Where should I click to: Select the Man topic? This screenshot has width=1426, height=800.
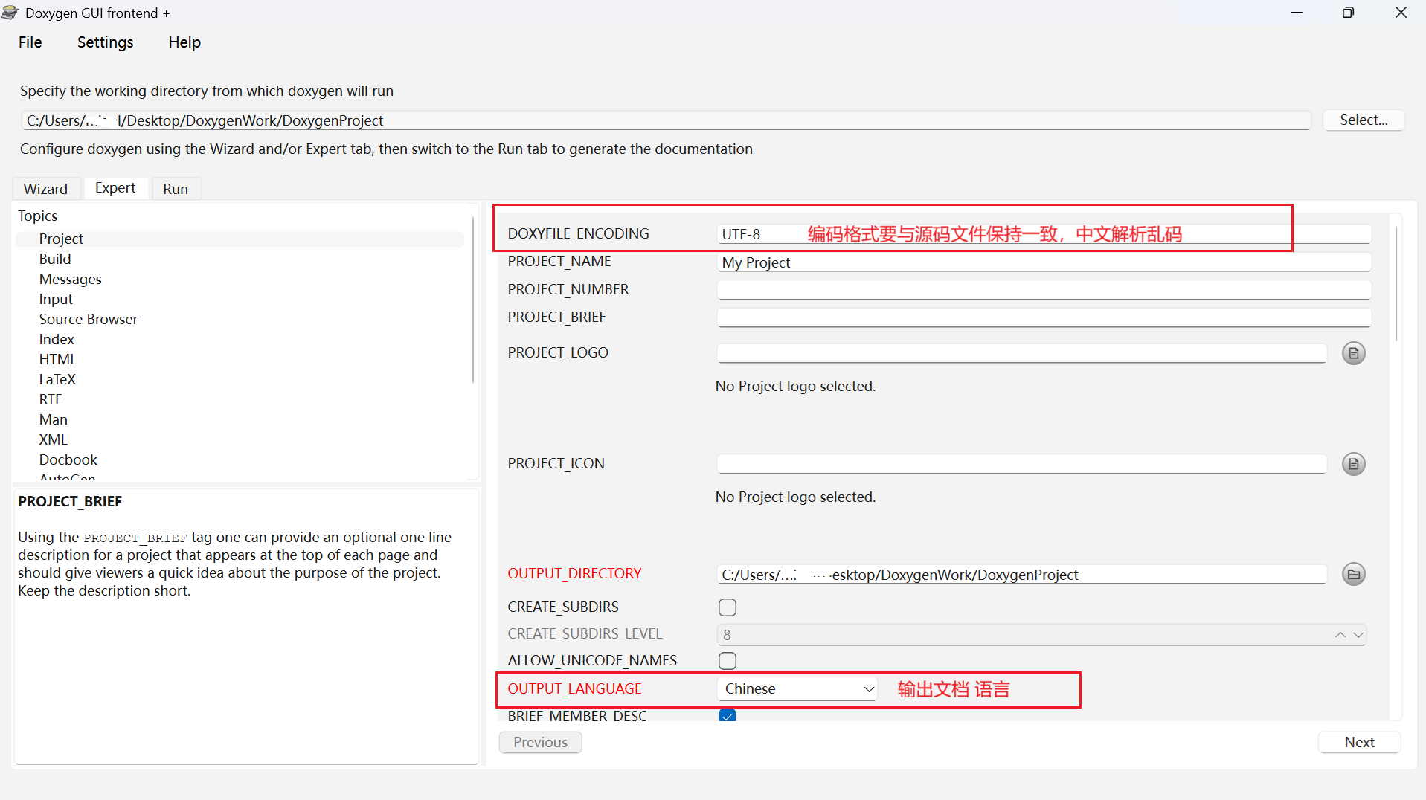click(x=54, y=419)
